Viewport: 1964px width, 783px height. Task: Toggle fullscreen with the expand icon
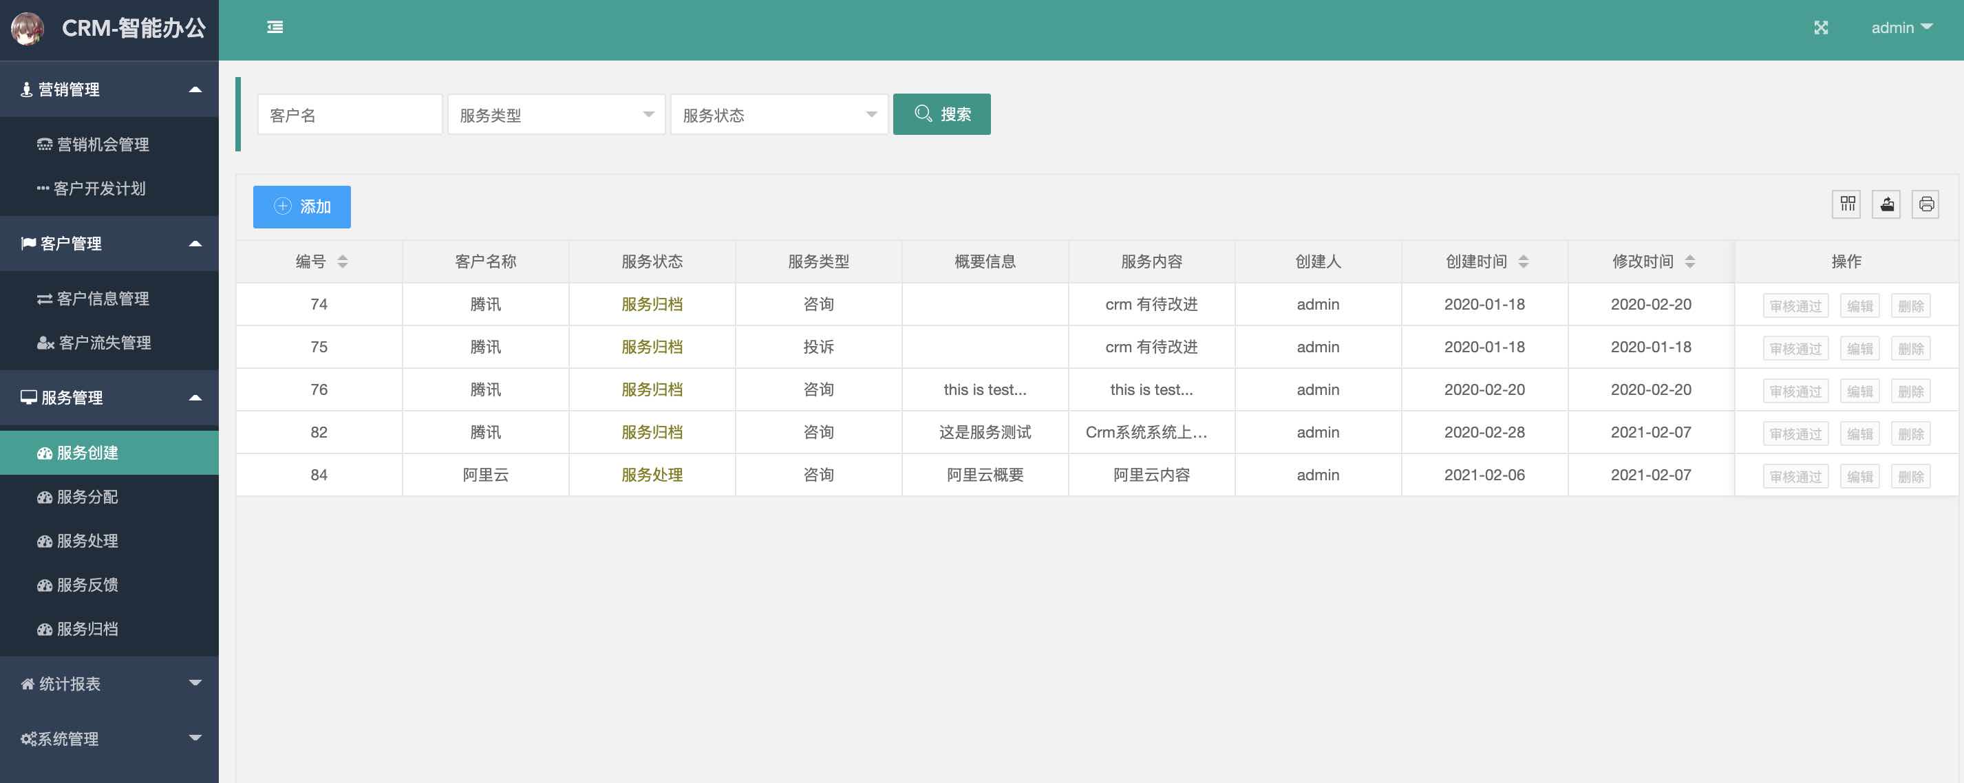[1822, 28]
